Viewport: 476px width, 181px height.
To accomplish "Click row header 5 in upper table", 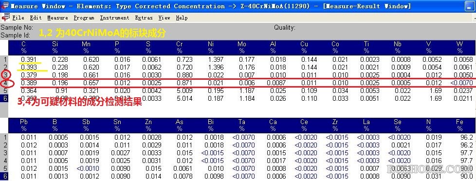I will (4, 90).
